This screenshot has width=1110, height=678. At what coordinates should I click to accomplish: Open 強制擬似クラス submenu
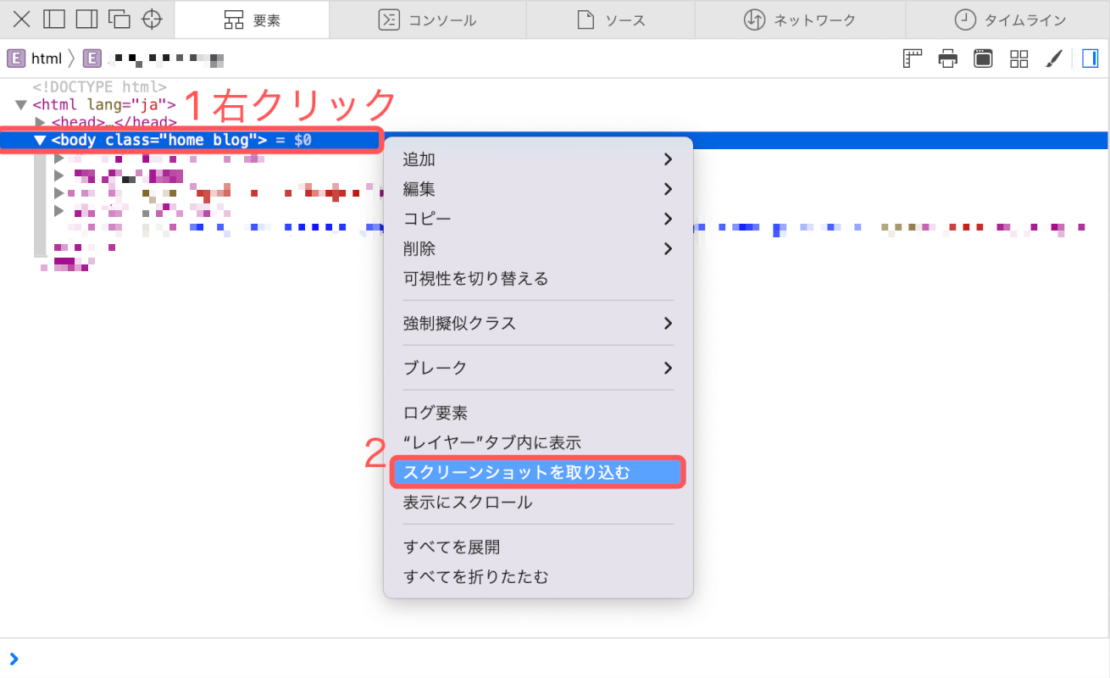[538, 324]
